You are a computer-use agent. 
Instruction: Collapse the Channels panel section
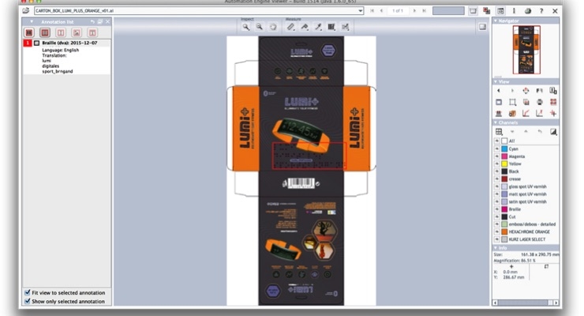[x=496, y=122]
